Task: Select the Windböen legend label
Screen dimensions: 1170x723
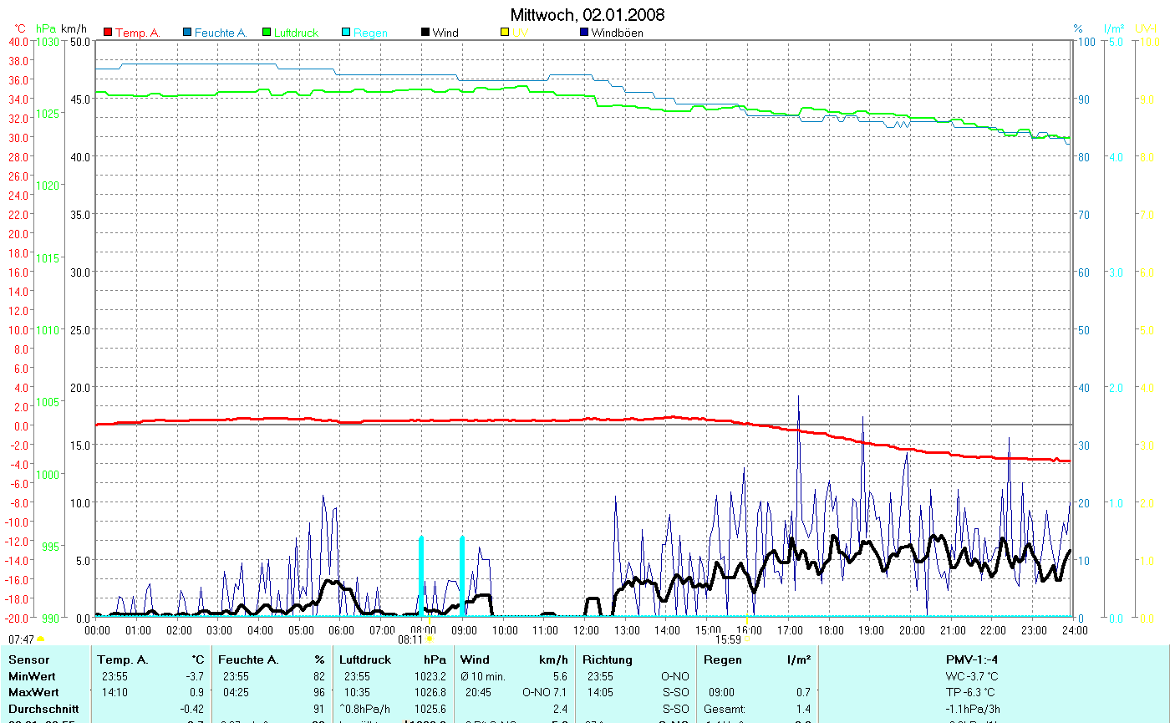Action: point(617,33)
